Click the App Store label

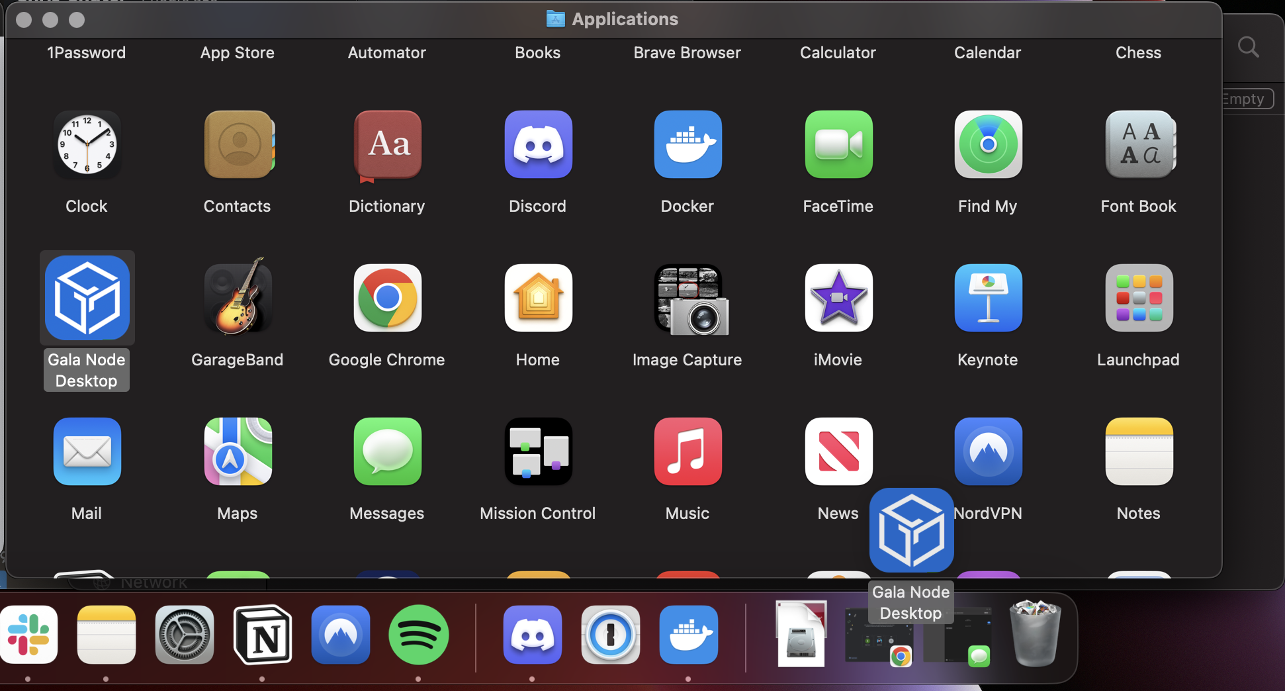238,53
